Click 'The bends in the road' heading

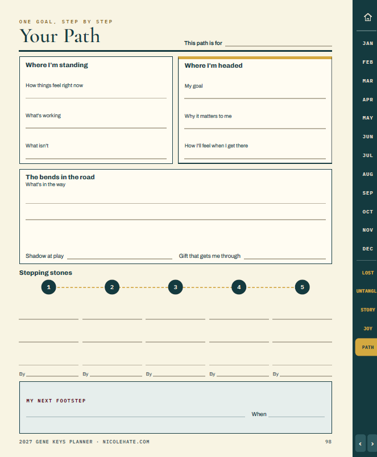60,177
